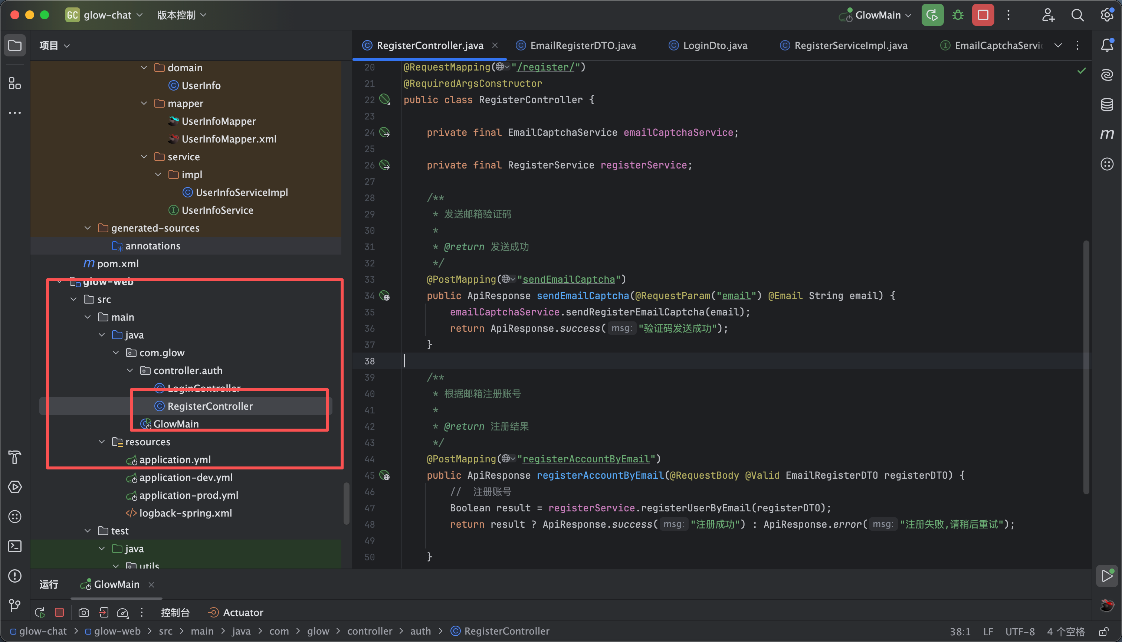Expand the hidden editor tabs list
1122x642 pixels.
click(x=1058, y=45)
